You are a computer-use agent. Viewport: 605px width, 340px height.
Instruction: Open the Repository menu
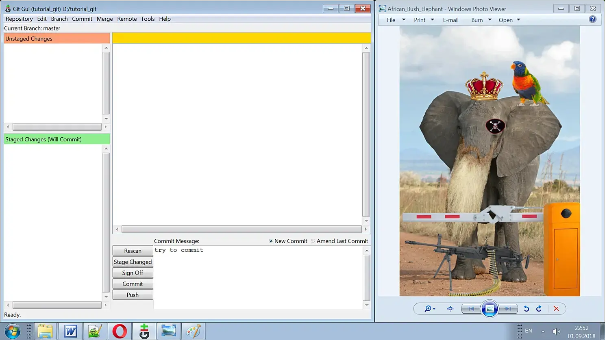tap(19, 19)
